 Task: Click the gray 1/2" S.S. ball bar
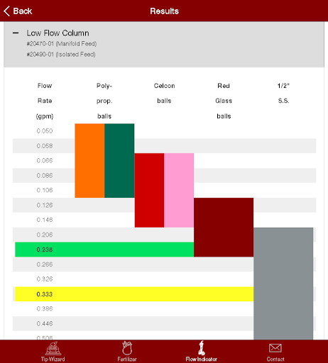[x=283, y=284]
